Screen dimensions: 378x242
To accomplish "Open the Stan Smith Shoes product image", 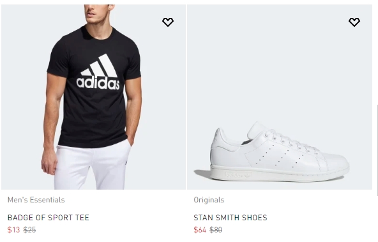I will (x=280, y=97).
